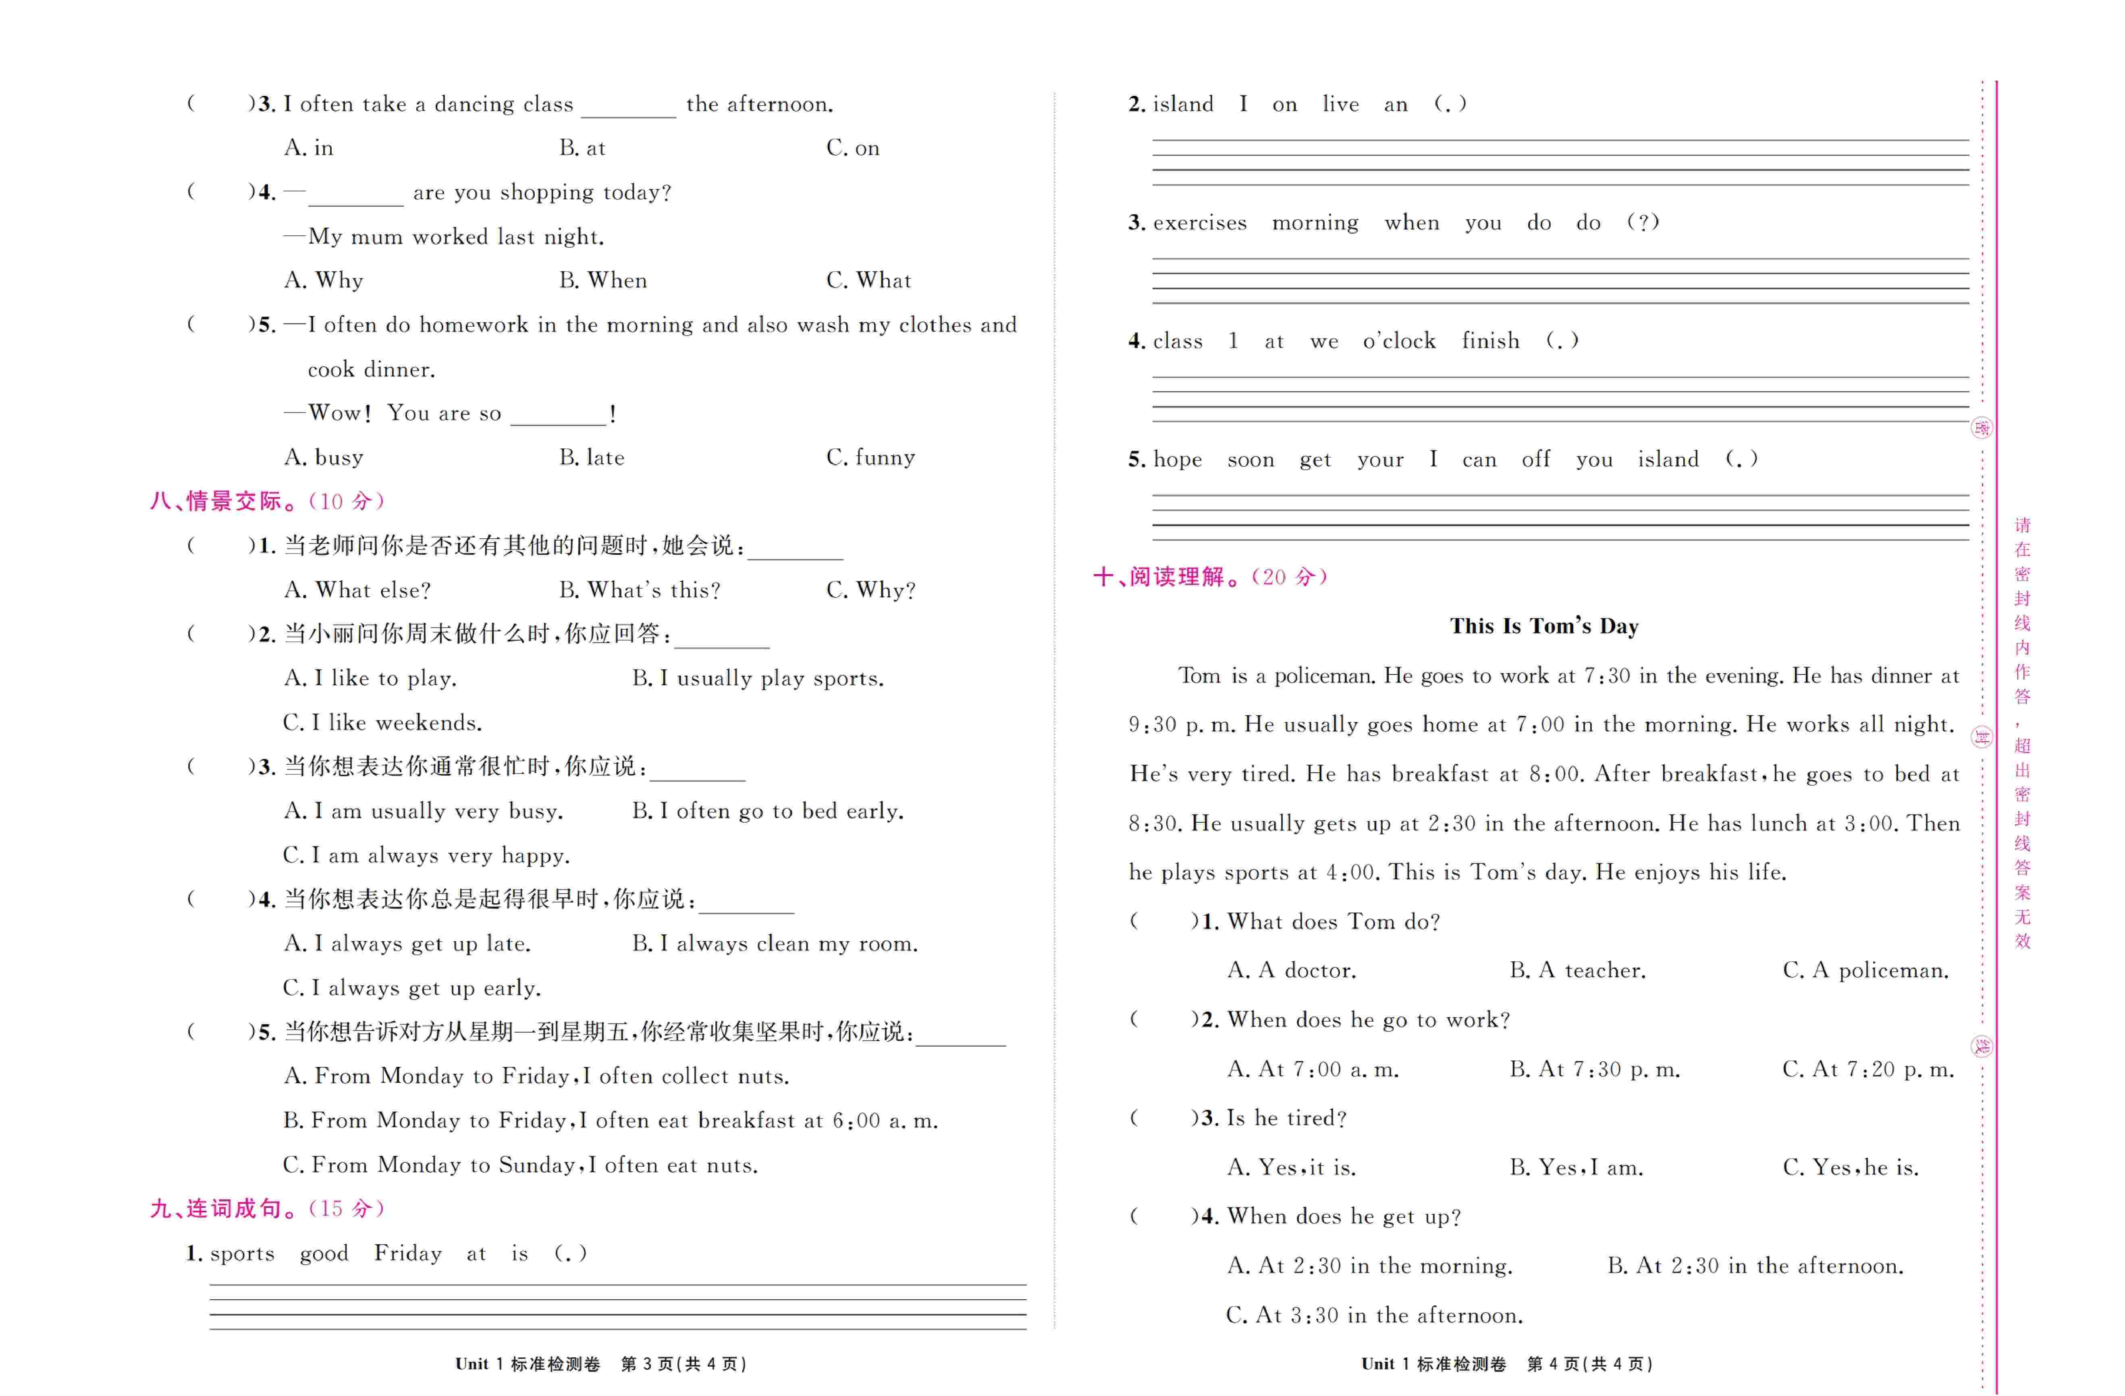
Task: Click 'B. At 7:30 p.m.' option
Action: tap(1595, 1069)
